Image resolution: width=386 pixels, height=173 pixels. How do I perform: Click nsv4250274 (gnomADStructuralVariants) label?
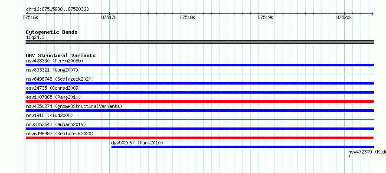[x=74, y=106]
